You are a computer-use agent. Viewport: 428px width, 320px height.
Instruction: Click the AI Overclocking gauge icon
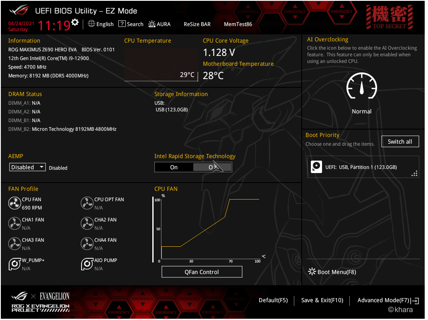[x=362, y=86]
